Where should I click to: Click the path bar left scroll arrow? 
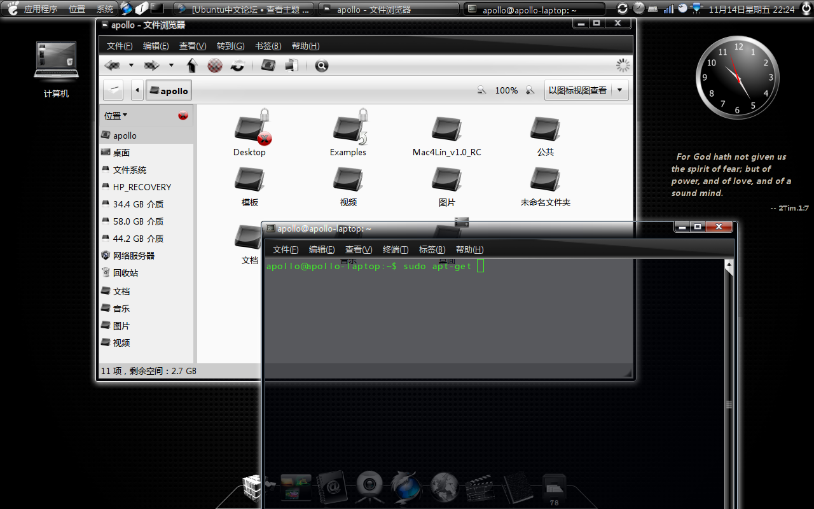137,90
